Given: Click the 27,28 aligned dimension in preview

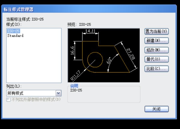Looking at the screenshot, I should (130, 54).
